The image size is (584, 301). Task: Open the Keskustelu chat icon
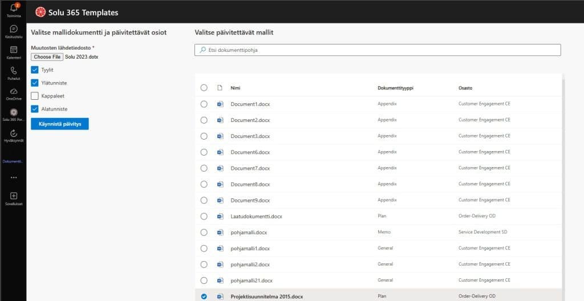(x=14, y=29)
